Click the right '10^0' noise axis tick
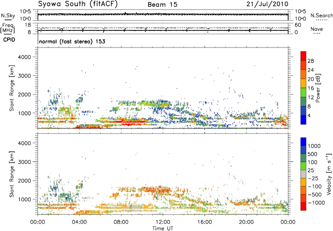The height and width of the screenshot is (231, 333). pyautogui.click(x=301, y=19)
